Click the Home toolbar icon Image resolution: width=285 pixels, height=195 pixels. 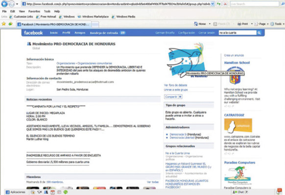(196, 24)
